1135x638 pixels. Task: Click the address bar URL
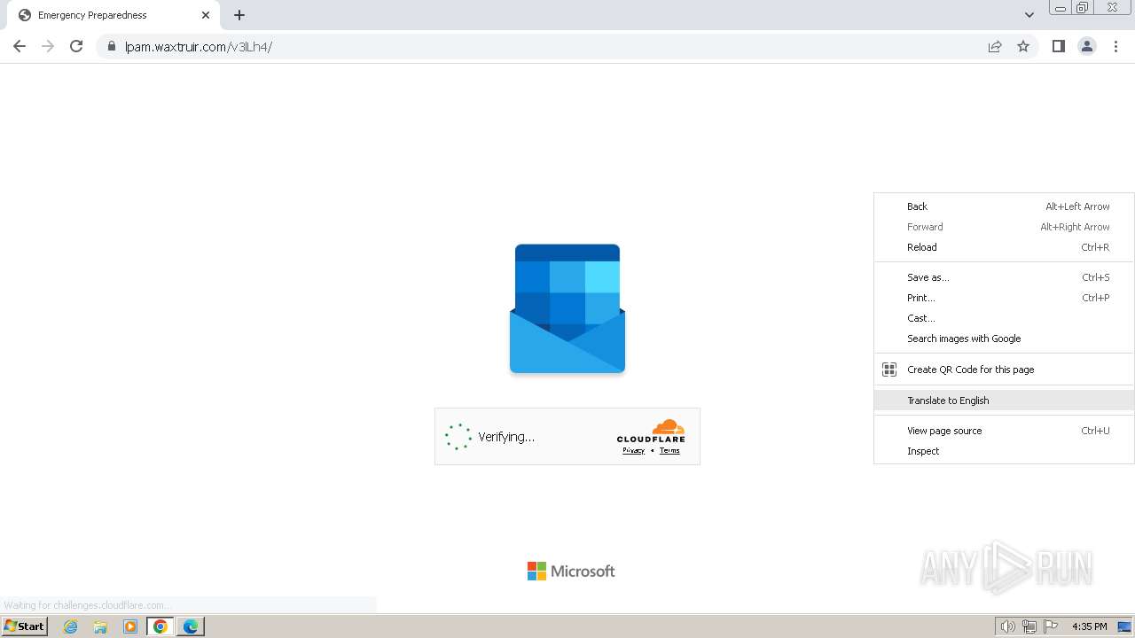199,47
